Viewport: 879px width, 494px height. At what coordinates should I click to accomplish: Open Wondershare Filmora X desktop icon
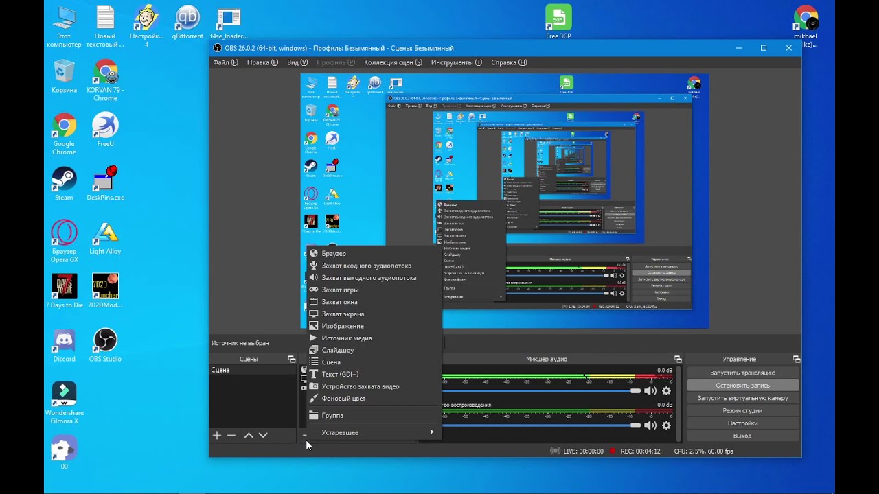[x=64, y=402]
